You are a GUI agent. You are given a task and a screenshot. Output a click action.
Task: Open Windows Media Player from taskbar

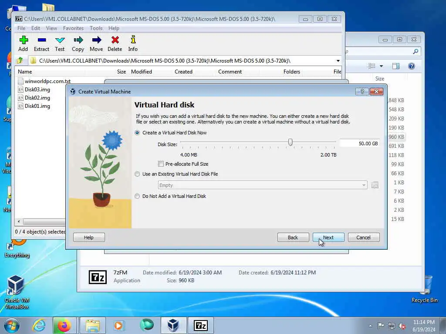tap(118, 325)
